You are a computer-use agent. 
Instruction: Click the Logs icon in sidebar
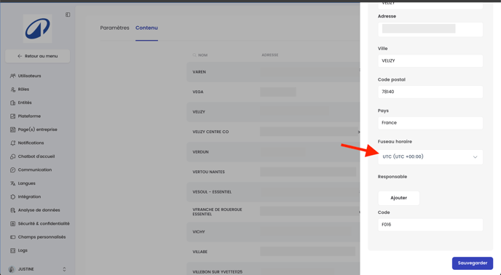click(12, 250)
